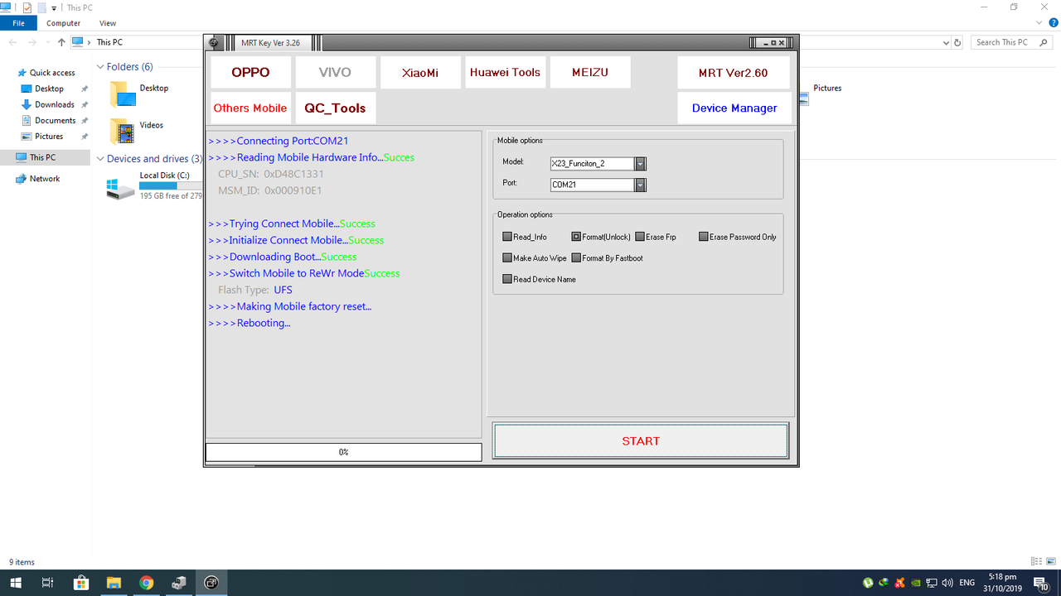
Task: Open File Explorer from taskbar
Action: click(114, 583)
